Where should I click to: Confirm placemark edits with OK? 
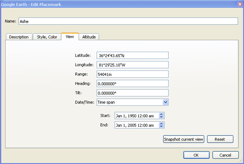click(x=196, y=155)
